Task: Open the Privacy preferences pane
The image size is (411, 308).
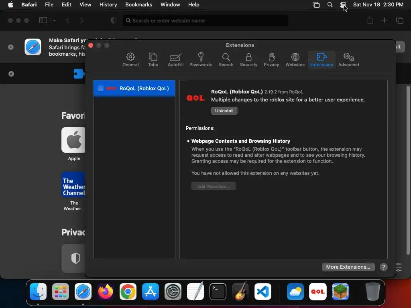Action: [x=271, y=60]
